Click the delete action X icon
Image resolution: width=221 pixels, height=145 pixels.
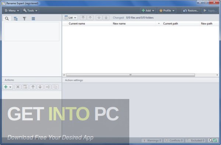pos(18,87)
